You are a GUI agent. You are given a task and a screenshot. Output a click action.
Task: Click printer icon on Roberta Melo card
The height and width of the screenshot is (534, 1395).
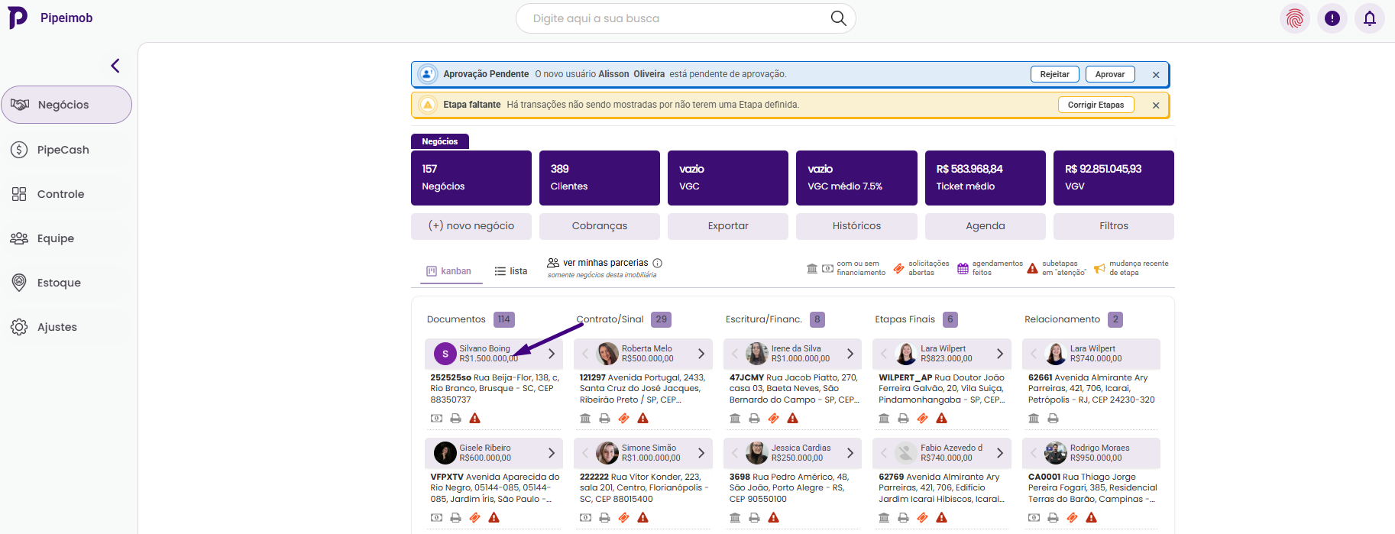(604, 419)
